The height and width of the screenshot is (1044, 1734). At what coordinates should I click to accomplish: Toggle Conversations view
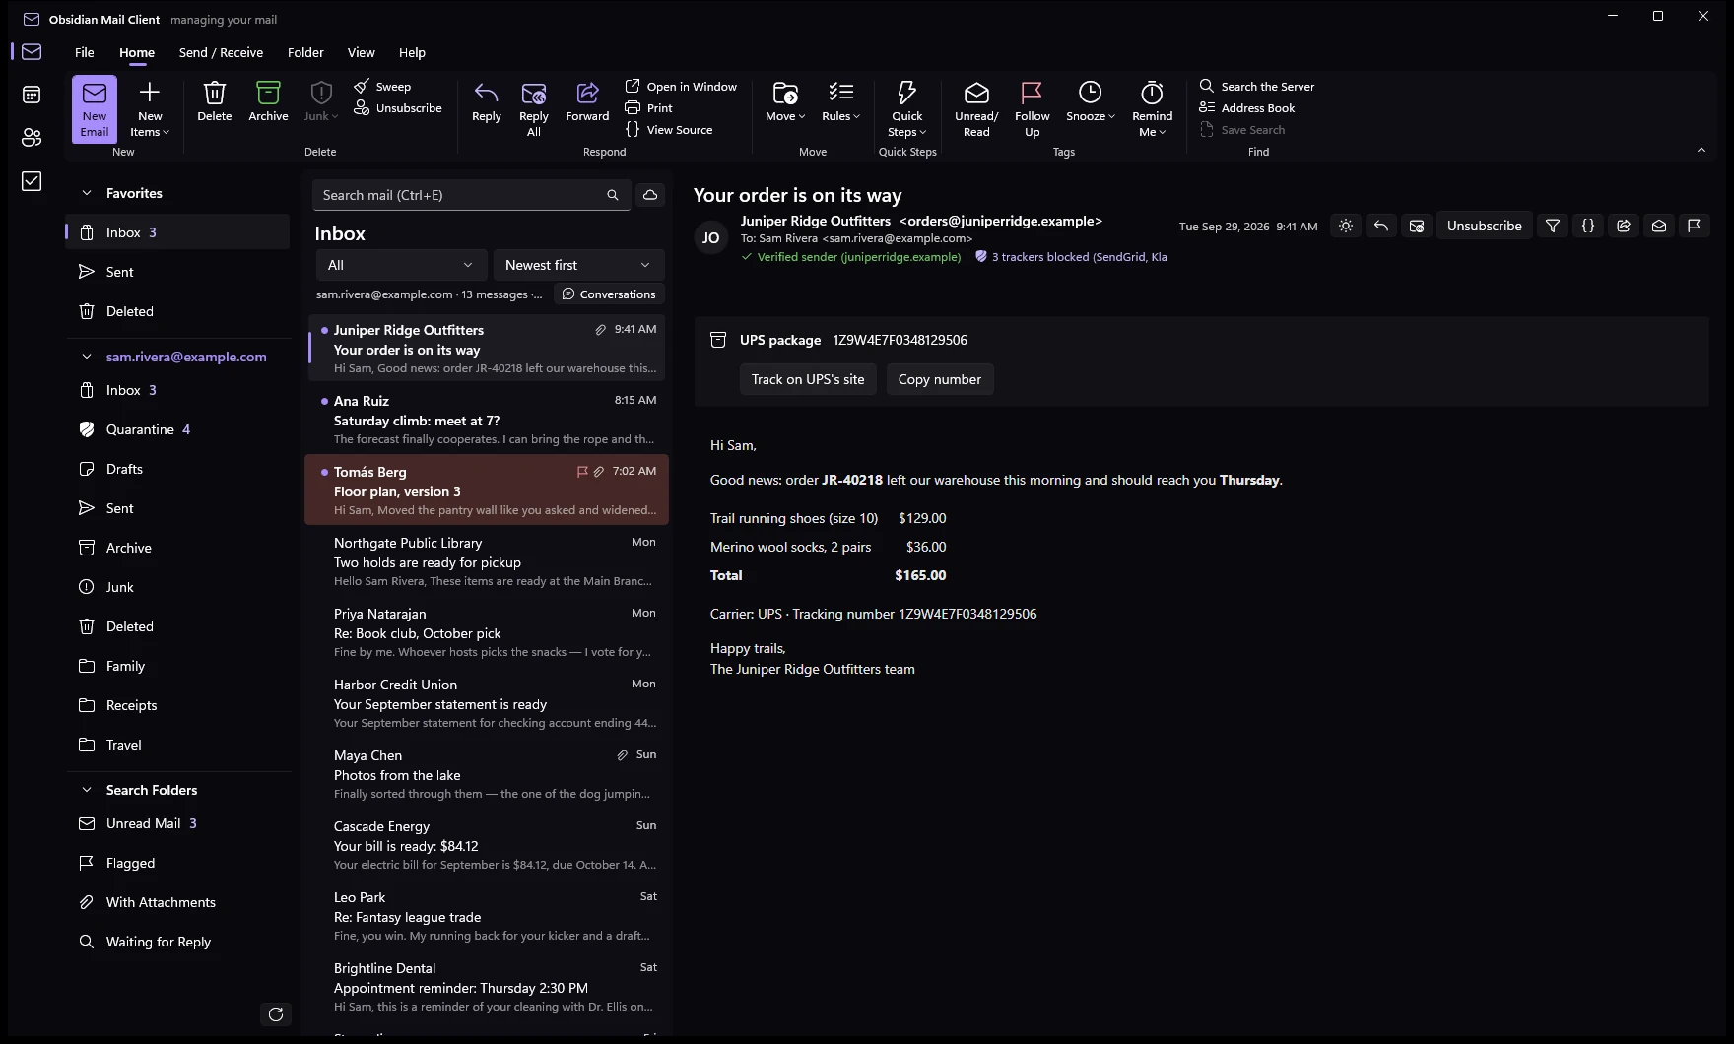pos(609,294)
